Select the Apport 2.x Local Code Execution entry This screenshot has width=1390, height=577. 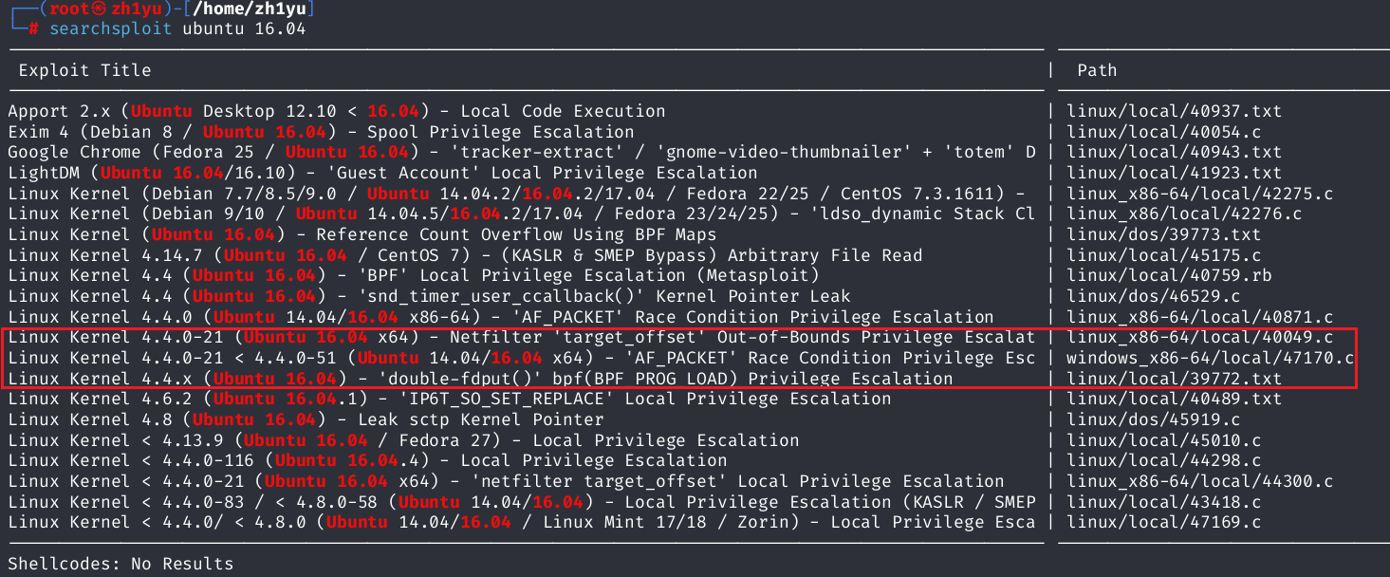pos(337,111)
